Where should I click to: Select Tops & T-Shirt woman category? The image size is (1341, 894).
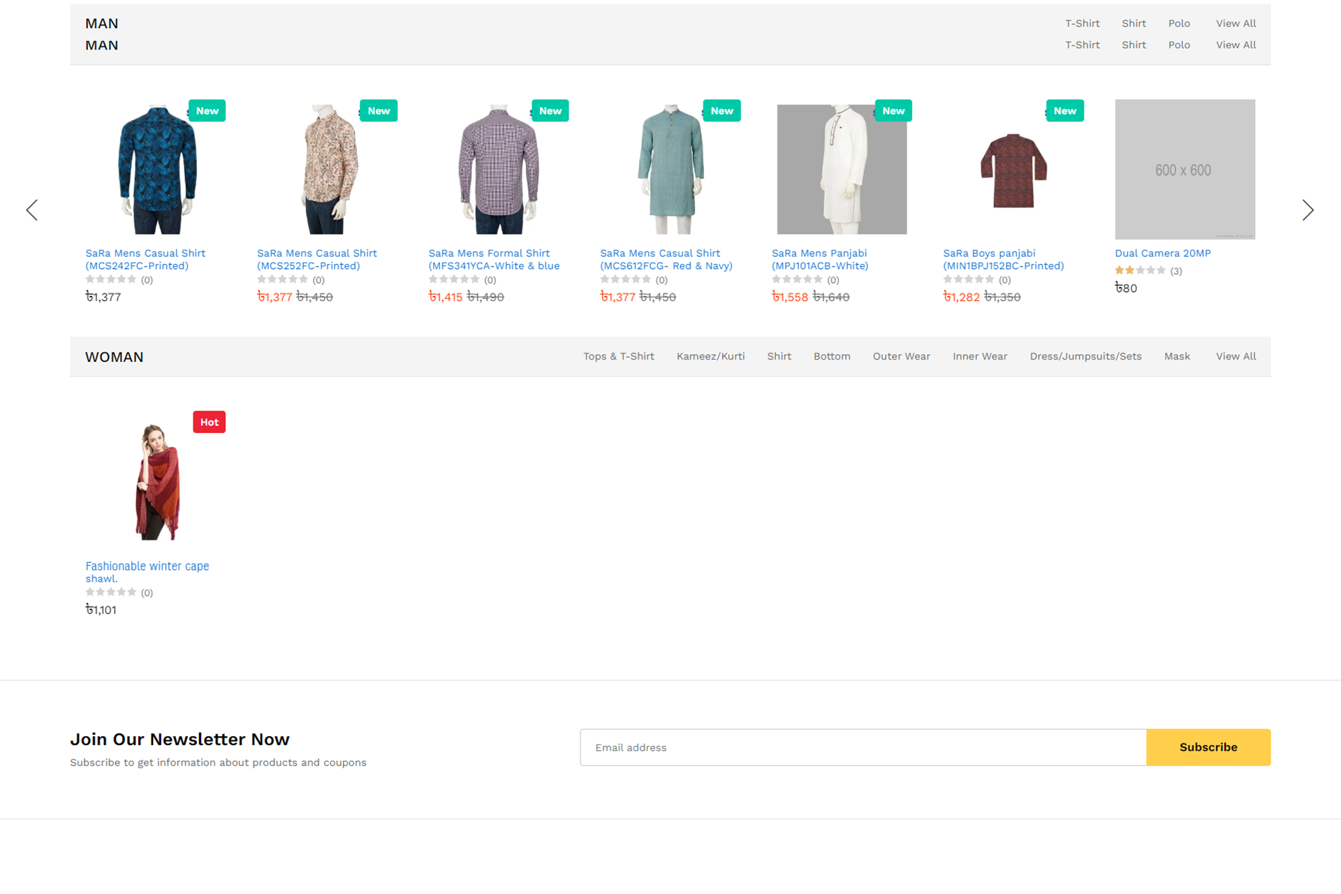[x=618, y=356]
